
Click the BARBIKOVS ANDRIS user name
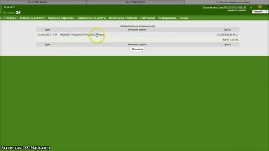click(237, 10)
